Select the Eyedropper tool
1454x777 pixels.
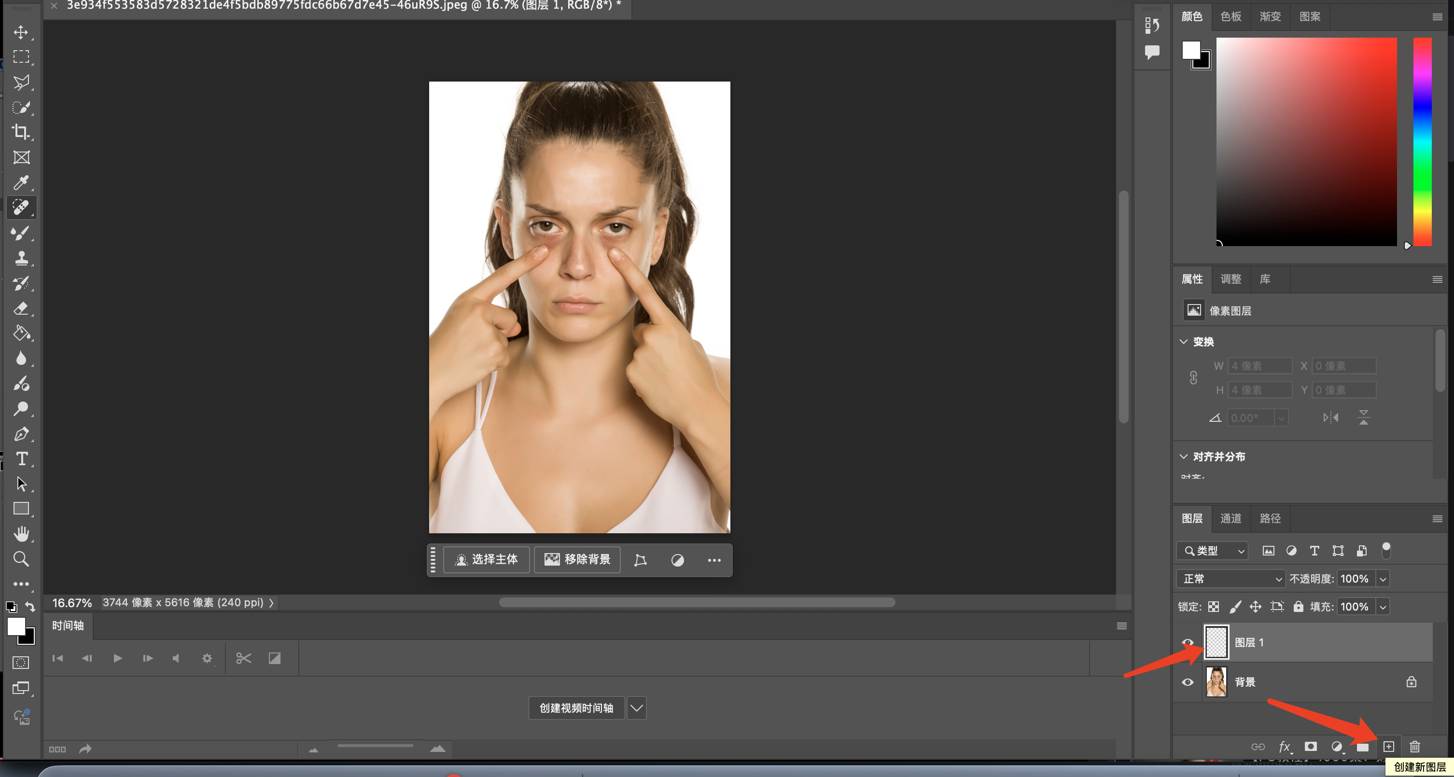21,182
